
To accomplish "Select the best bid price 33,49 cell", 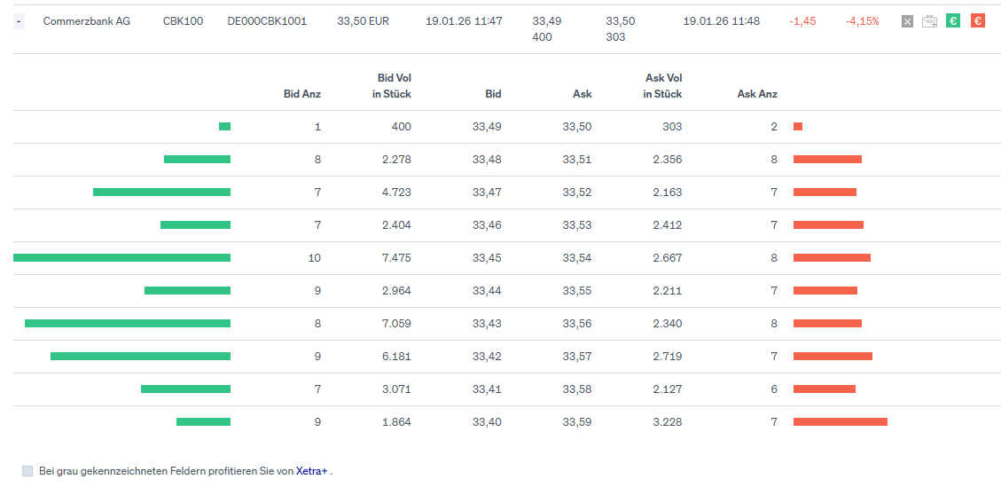I will [x=487, y=127].
